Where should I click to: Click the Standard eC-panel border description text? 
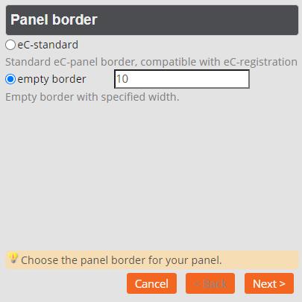151,62
